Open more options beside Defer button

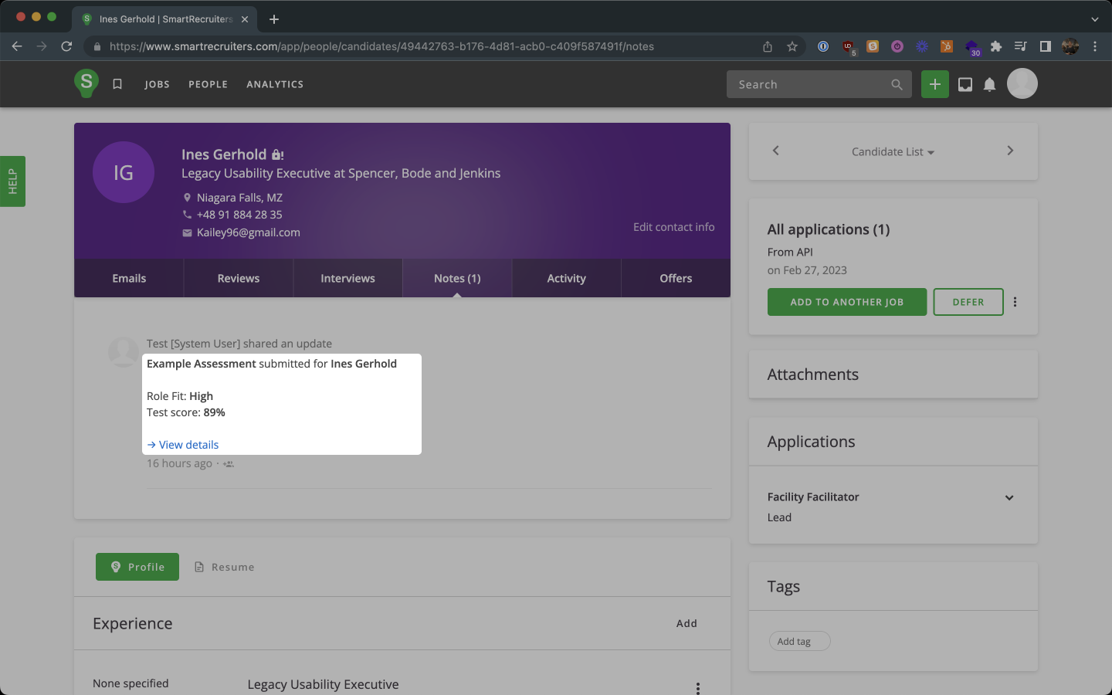[1015, 302]
